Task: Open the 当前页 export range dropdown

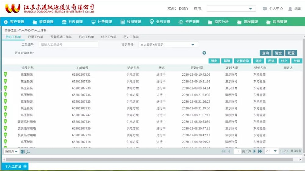Action: (x=16, y=151)
